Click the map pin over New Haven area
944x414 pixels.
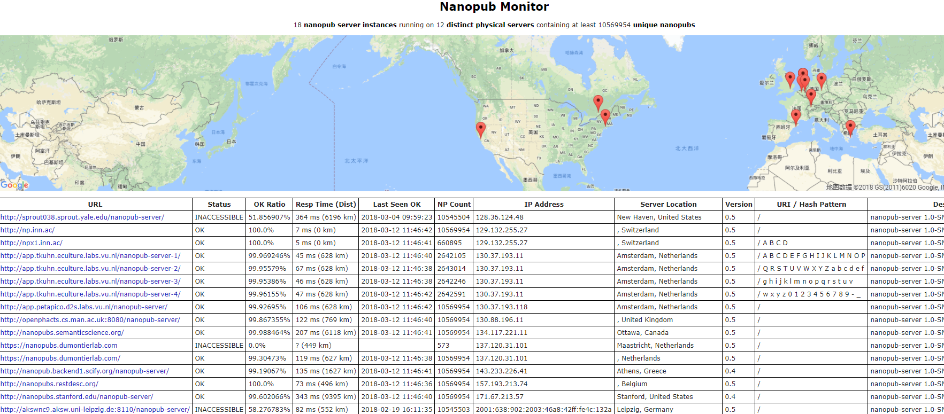pyautogui.click(x=605, y=116)
